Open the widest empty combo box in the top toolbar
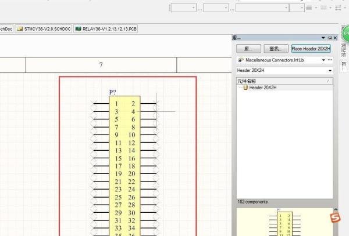Image resolution: width=349 pixels, height=236 pixels. [x=262, y=8]
